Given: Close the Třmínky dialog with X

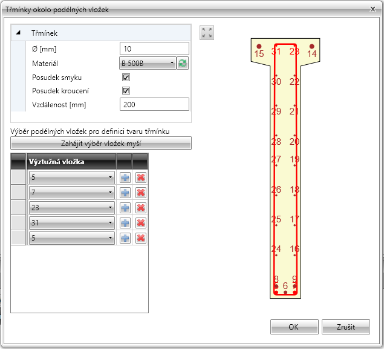Looking at the screenshot, I should (x=373, y=9).
